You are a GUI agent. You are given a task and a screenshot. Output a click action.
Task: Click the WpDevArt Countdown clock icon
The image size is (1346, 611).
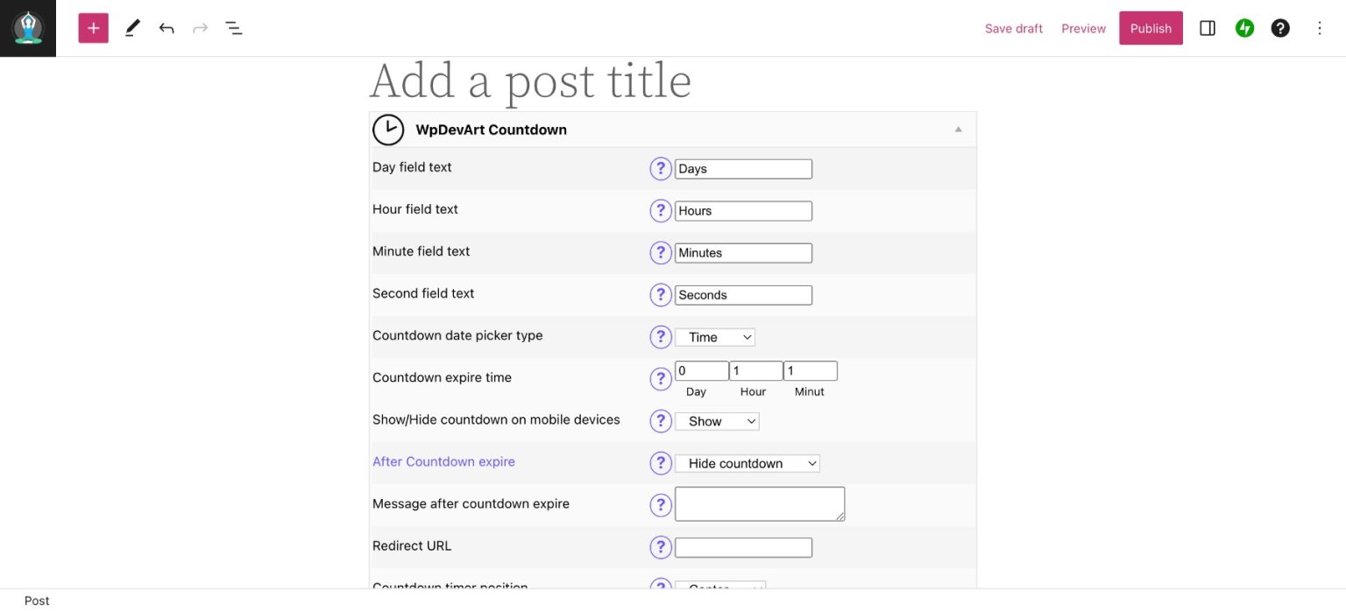pos(388,129)
